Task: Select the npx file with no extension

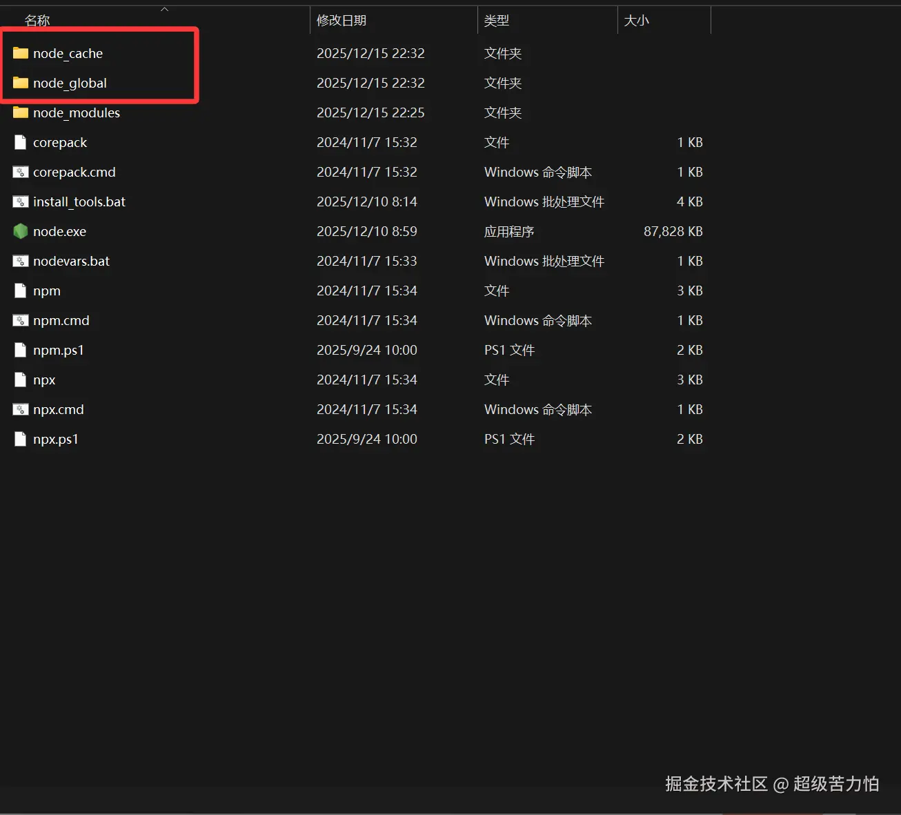Action: point(44,380)
